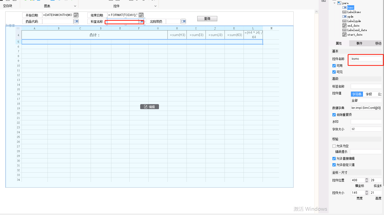Click the 编辑 edit icon overlay on grid

pos(146,107)
